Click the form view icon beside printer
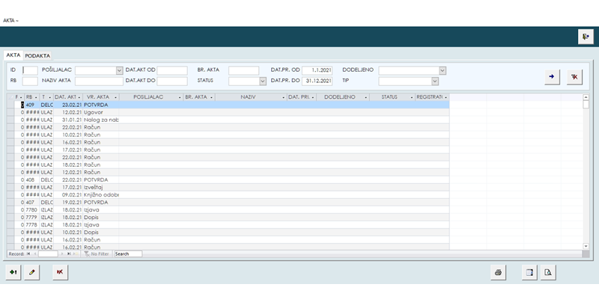This screenshot has width=599, height=299. tap(529, 272)
